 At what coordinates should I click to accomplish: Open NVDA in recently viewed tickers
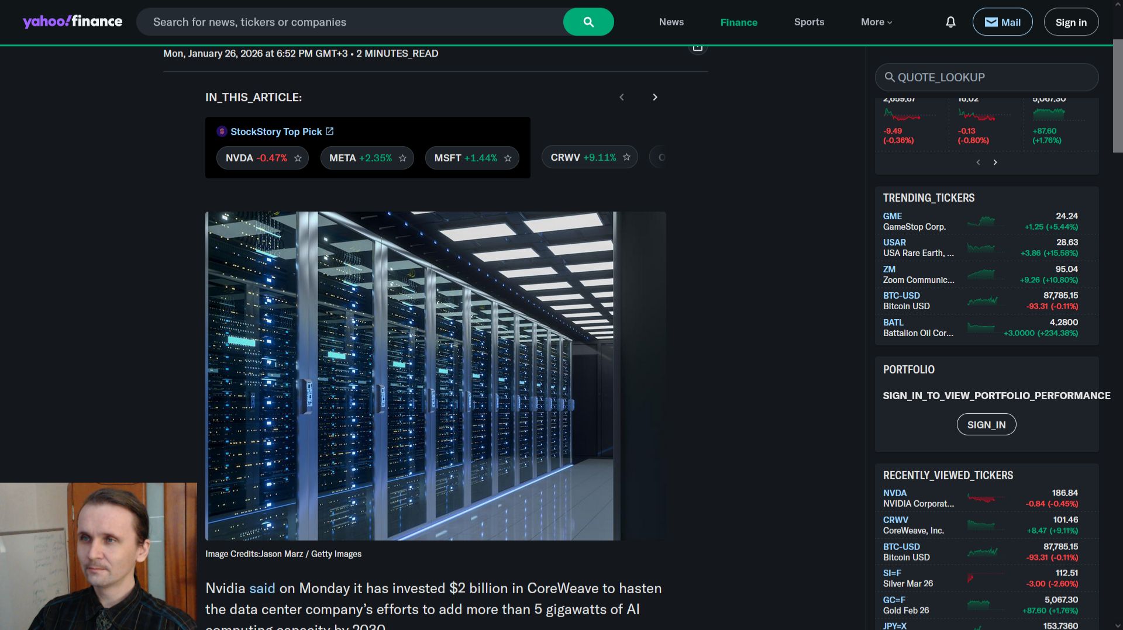(x=895, y=493)
